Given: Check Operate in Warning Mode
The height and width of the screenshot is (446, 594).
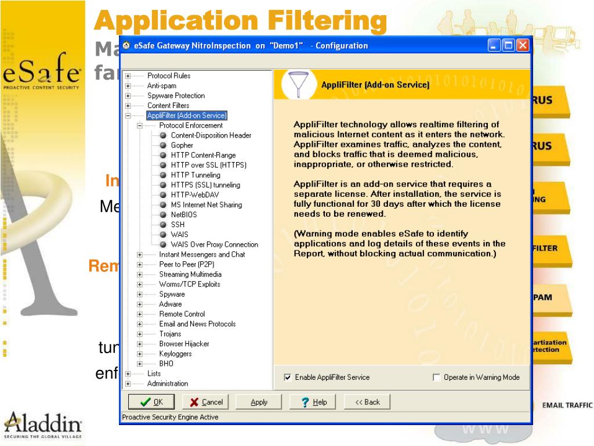Looking at the screenshot, I should click(436, 377).
